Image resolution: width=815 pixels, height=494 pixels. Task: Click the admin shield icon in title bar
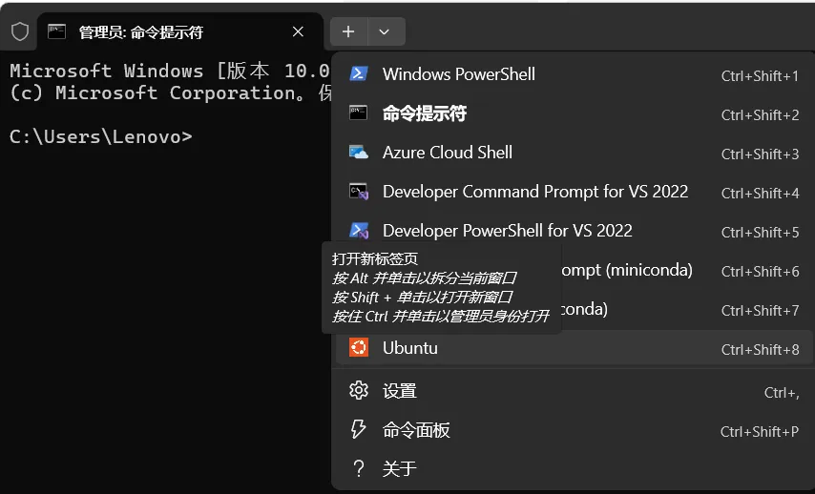(20, 31)
